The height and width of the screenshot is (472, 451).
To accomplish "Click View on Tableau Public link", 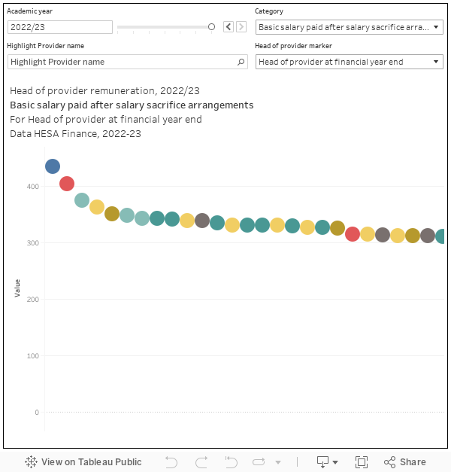I will point(83,462).
